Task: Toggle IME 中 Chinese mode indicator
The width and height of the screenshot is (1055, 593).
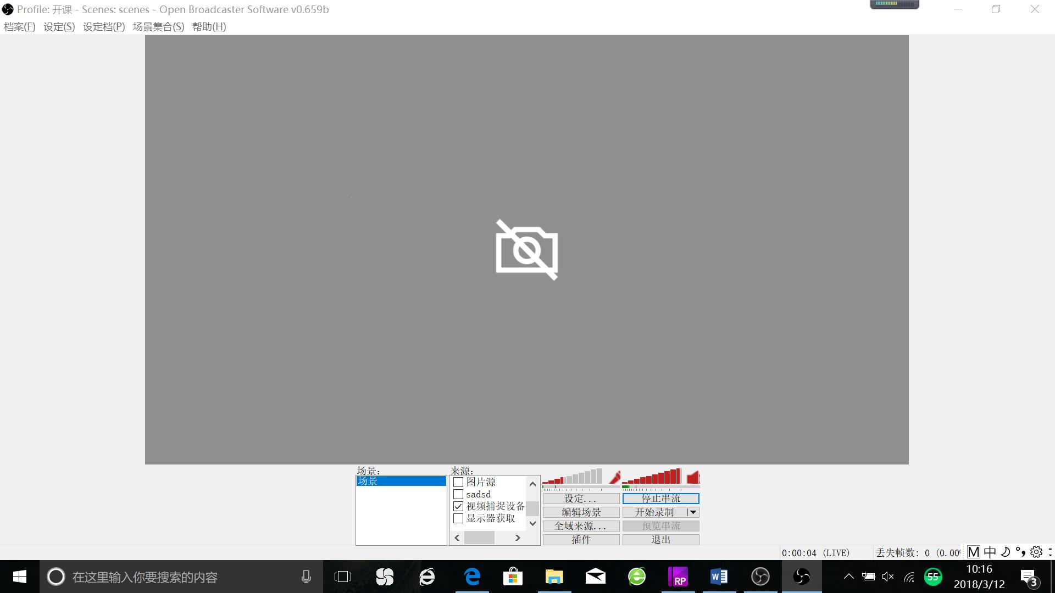Action: (x=990, y=552)
